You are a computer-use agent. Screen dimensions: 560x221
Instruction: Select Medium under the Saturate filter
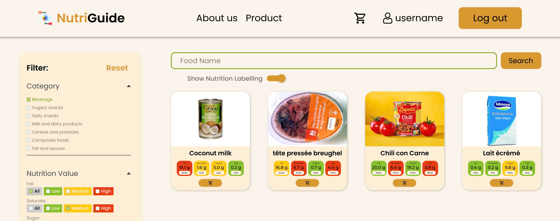(77, 208)
